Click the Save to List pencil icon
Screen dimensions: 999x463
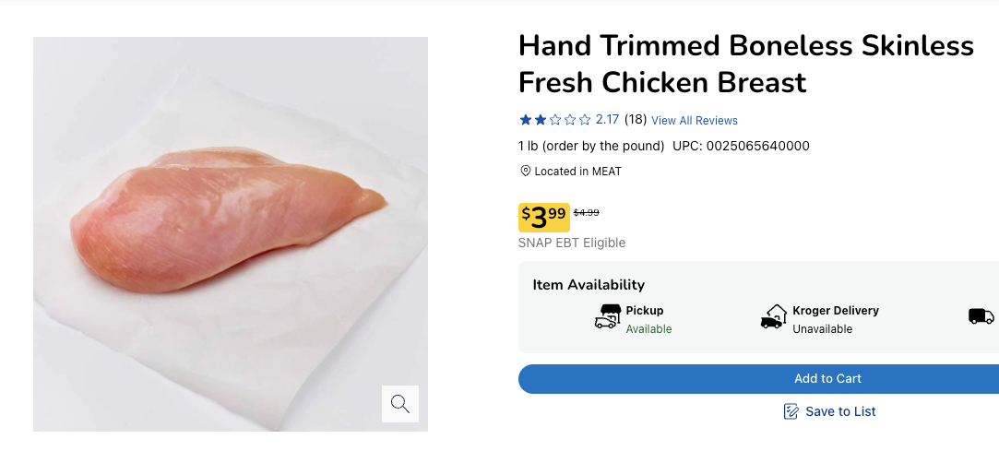pos(791,411)
